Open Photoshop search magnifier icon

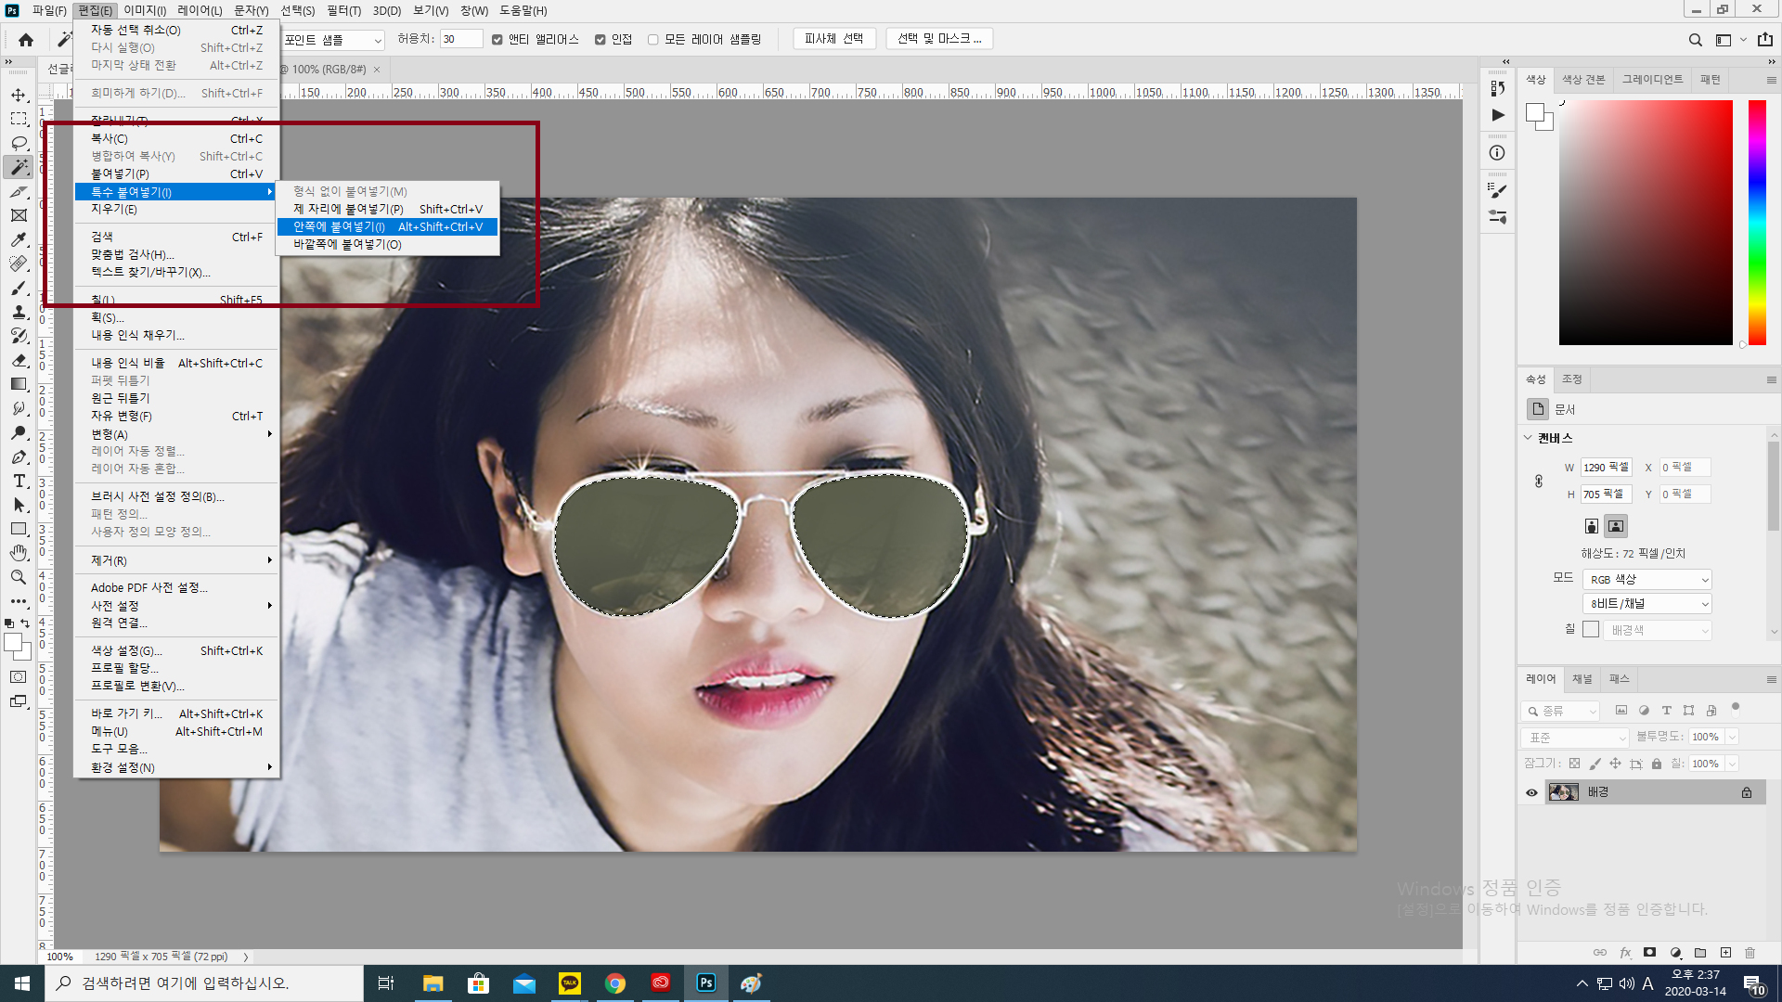pos(1695,40)
